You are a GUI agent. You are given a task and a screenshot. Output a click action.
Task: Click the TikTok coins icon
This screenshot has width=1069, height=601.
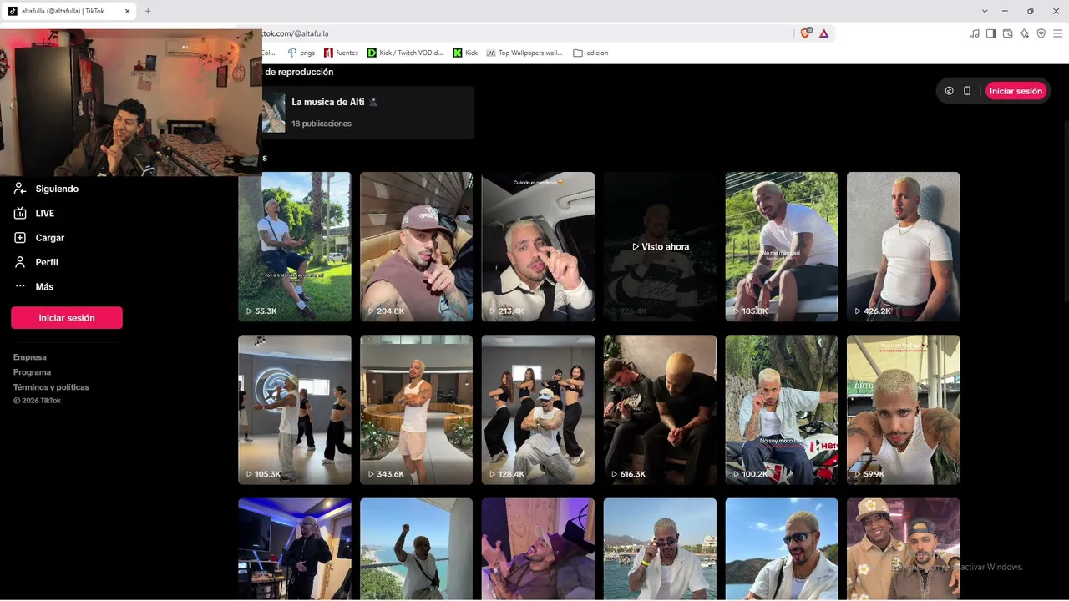(x=949, y=91)
